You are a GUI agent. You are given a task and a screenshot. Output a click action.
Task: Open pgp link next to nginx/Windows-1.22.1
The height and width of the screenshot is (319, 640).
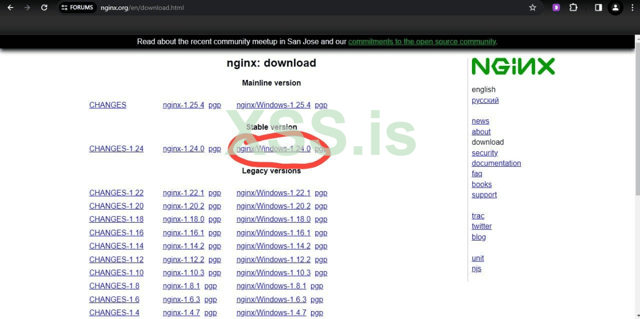[321, 193]
